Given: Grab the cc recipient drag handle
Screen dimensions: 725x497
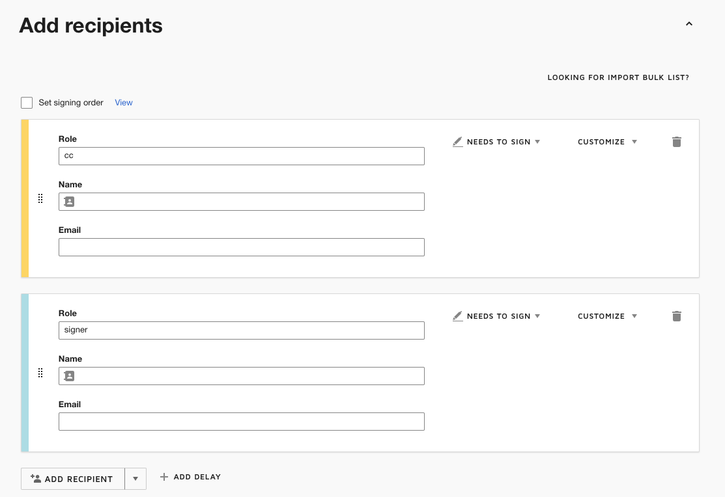Looking at the screenshot, I should (40, 198).
